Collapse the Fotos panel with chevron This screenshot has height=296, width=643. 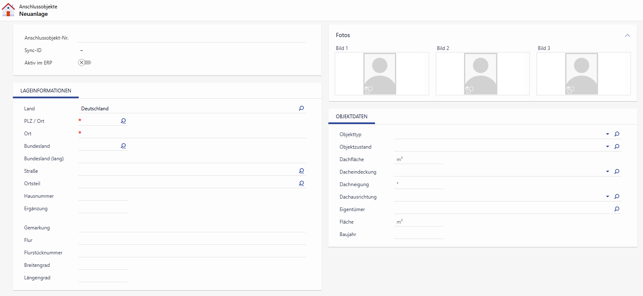pyautogui.click(x=628, y=35)
